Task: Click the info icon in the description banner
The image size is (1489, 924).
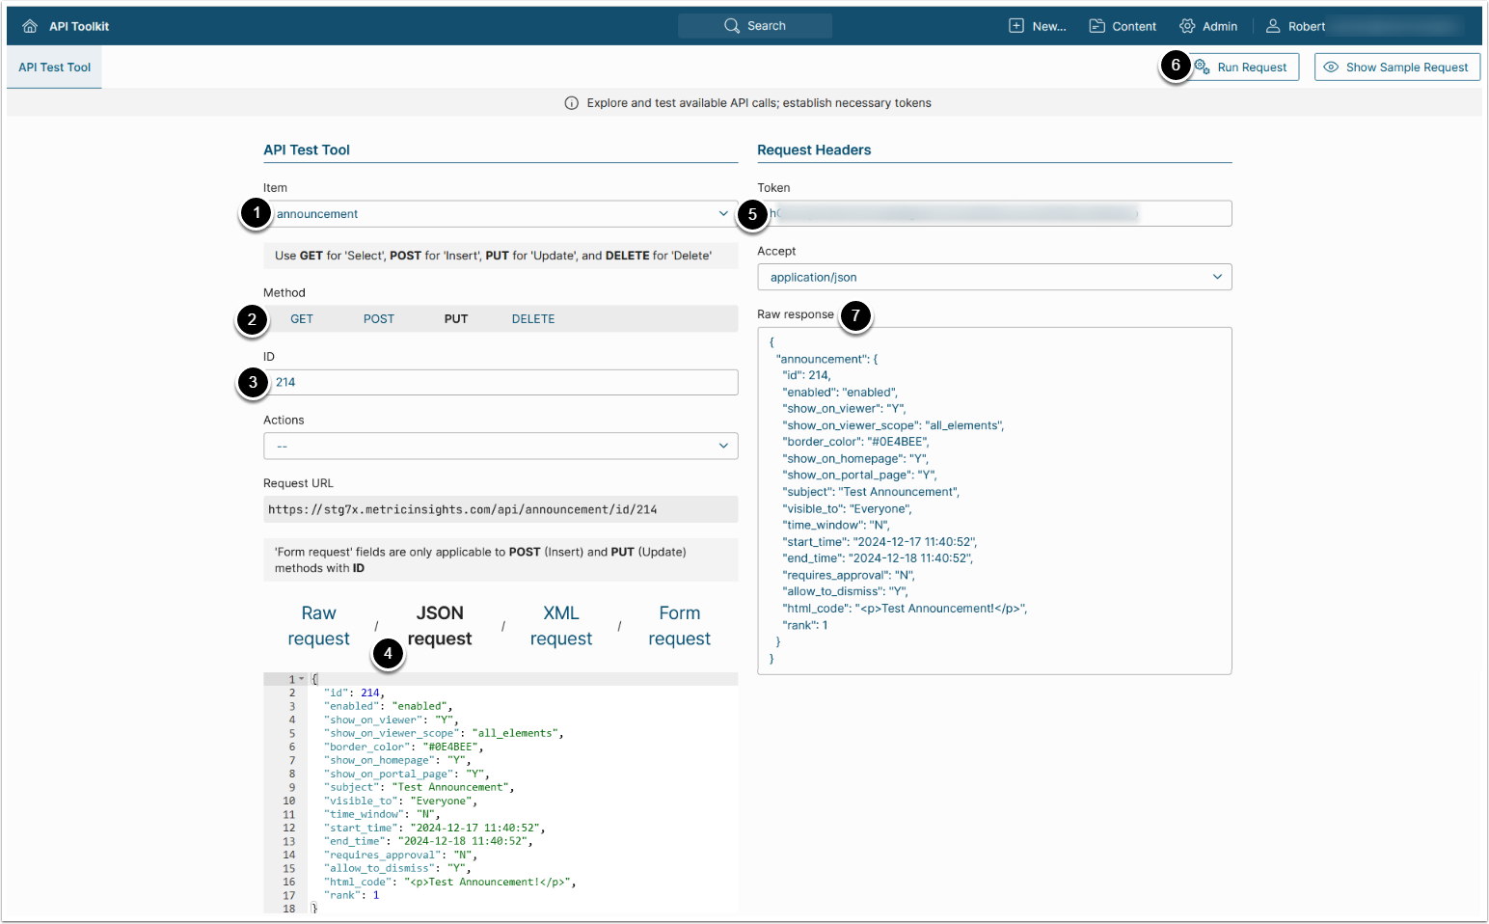Action: (571, 103)
